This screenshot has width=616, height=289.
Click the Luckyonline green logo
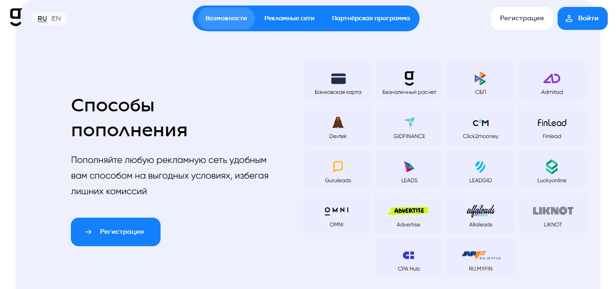point(552,167)
